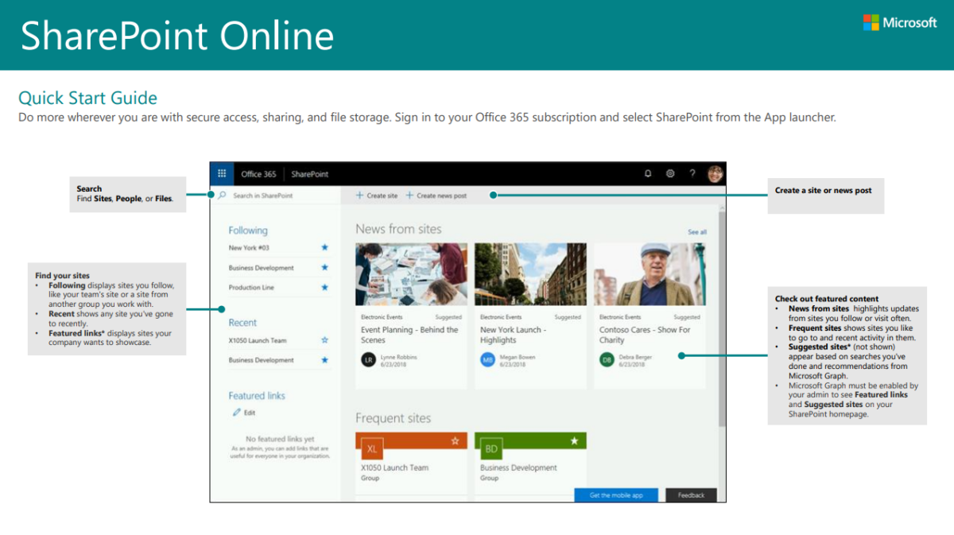Unfollow Production Line via its star

(324, 286)
